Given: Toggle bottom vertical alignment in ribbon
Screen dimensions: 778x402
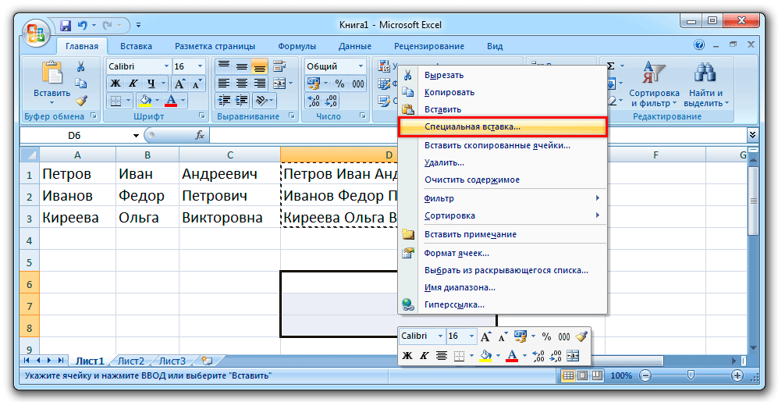Looking at the screenshot, I should (259, 66).
